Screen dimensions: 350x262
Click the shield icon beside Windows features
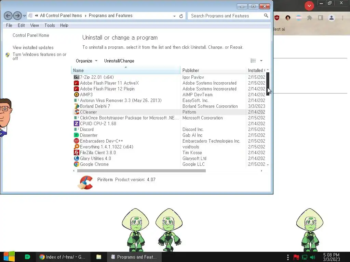(x=8, y=55)
